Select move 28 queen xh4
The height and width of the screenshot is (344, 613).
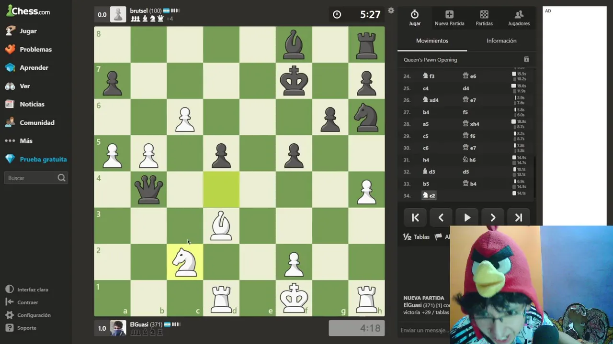point(471,124)
